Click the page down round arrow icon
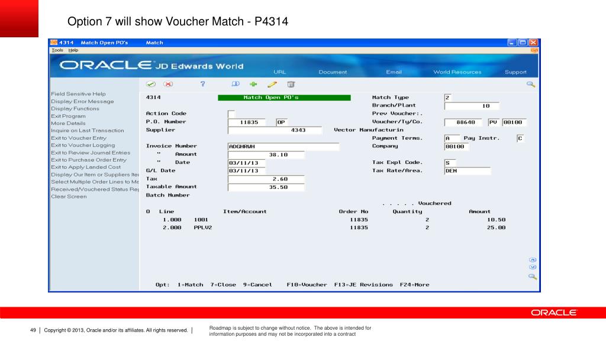 [533, 267]
